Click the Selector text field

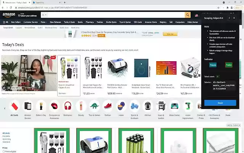(x=224, y=85)
